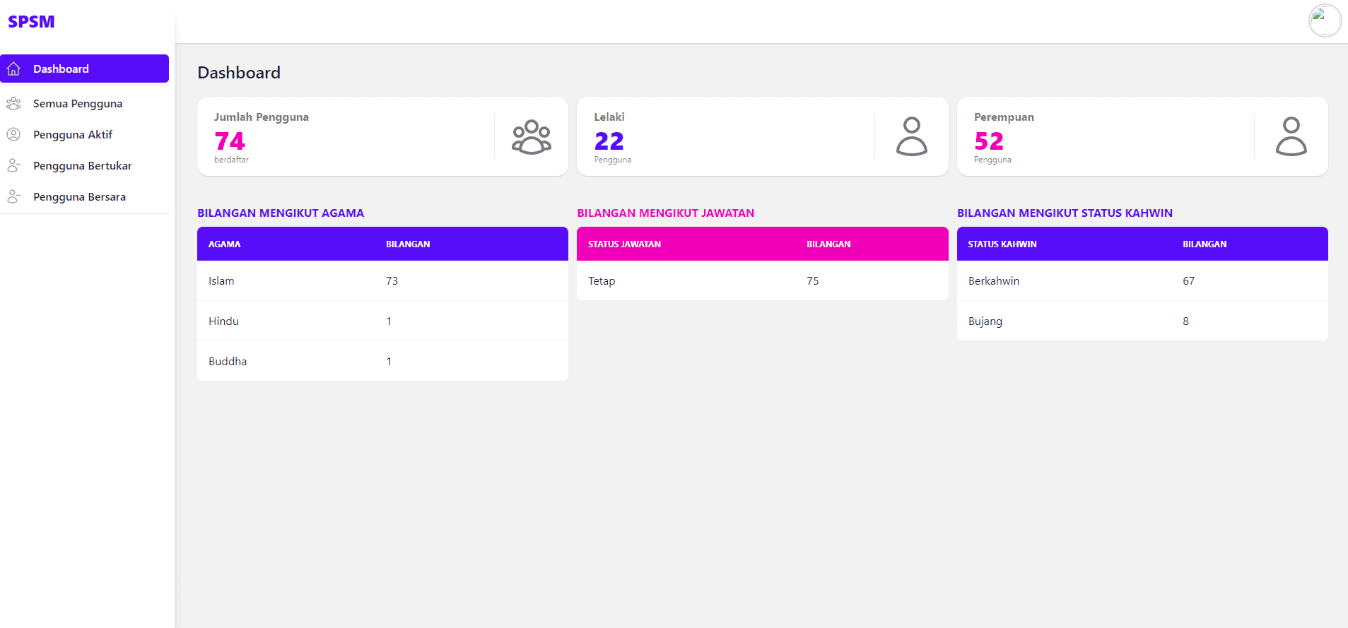1348x628 pixels.
Task: Click the person icon in Lelaki card
Action: pyautogui.click(x=912, y=136)
